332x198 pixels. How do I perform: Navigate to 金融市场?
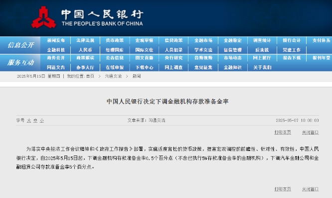pyautogui.click(x=203, y=40)
